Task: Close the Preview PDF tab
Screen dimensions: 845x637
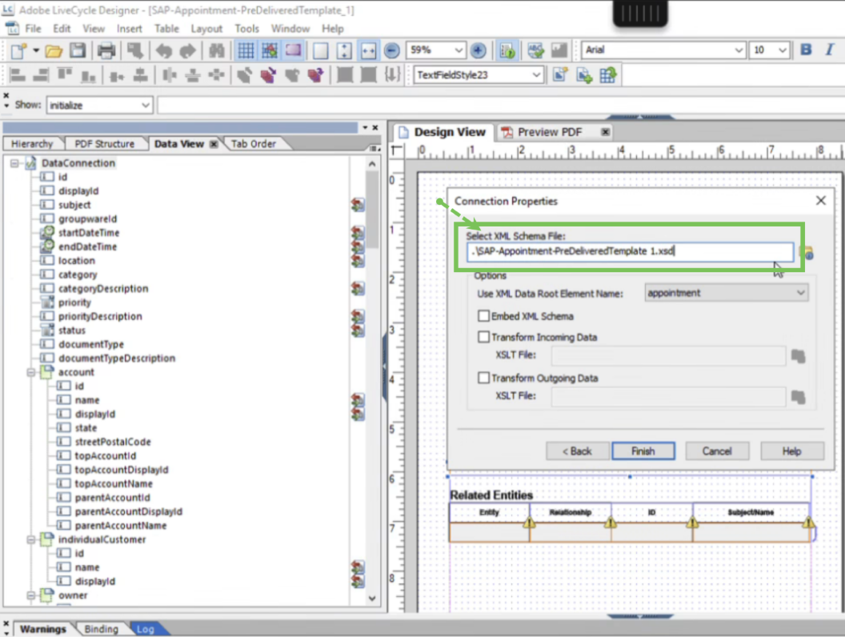Action: pyautogui.click(x=606, y=132)
